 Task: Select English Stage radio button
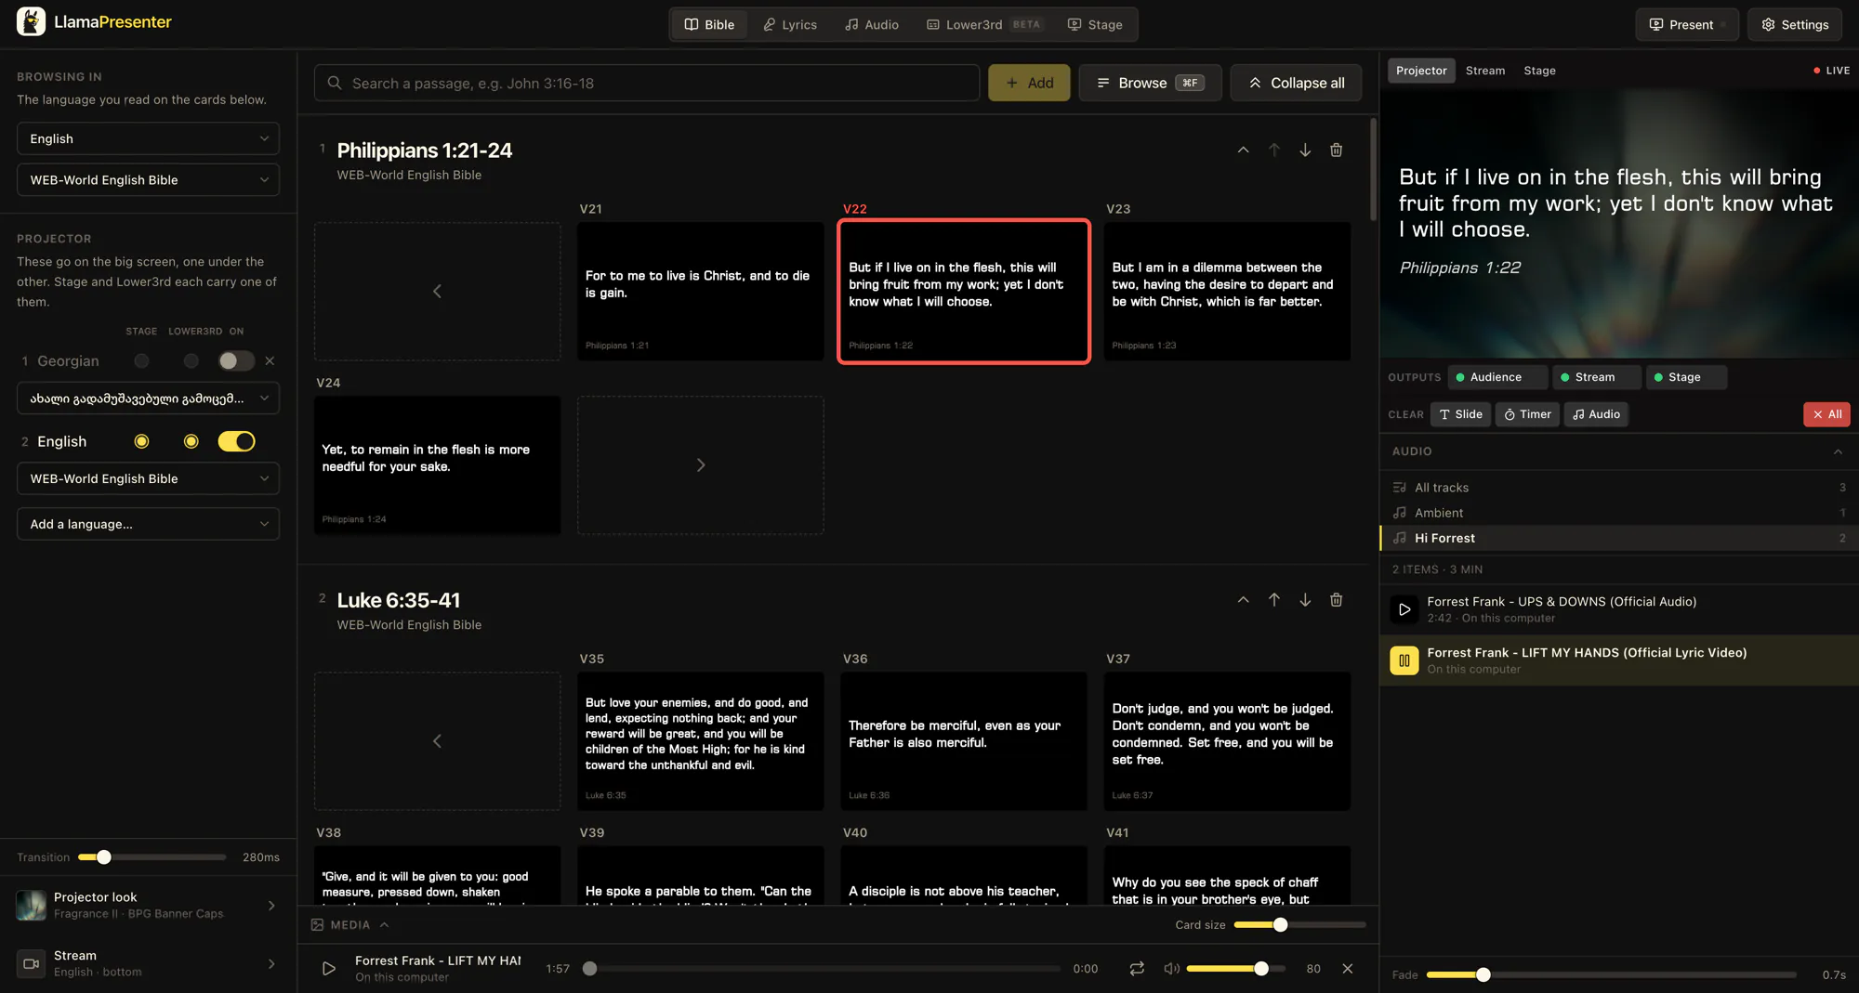coord(141,441)
